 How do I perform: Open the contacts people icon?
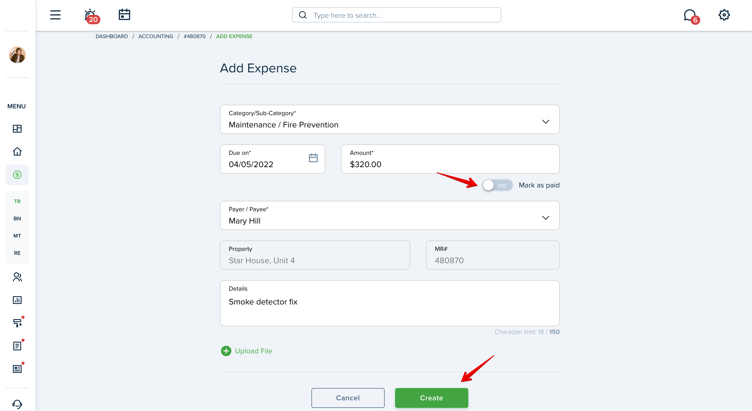point(17,277)
